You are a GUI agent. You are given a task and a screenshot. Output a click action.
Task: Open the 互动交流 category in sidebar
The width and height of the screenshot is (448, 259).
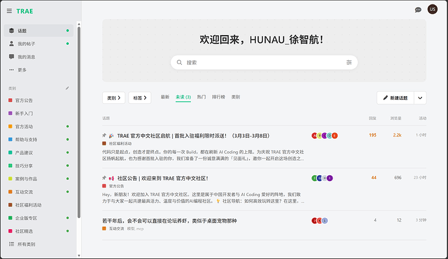click(x=38, y=192)
